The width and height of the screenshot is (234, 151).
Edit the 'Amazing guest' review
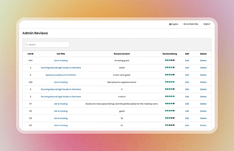pyautogui.click(x=187, y=60)
